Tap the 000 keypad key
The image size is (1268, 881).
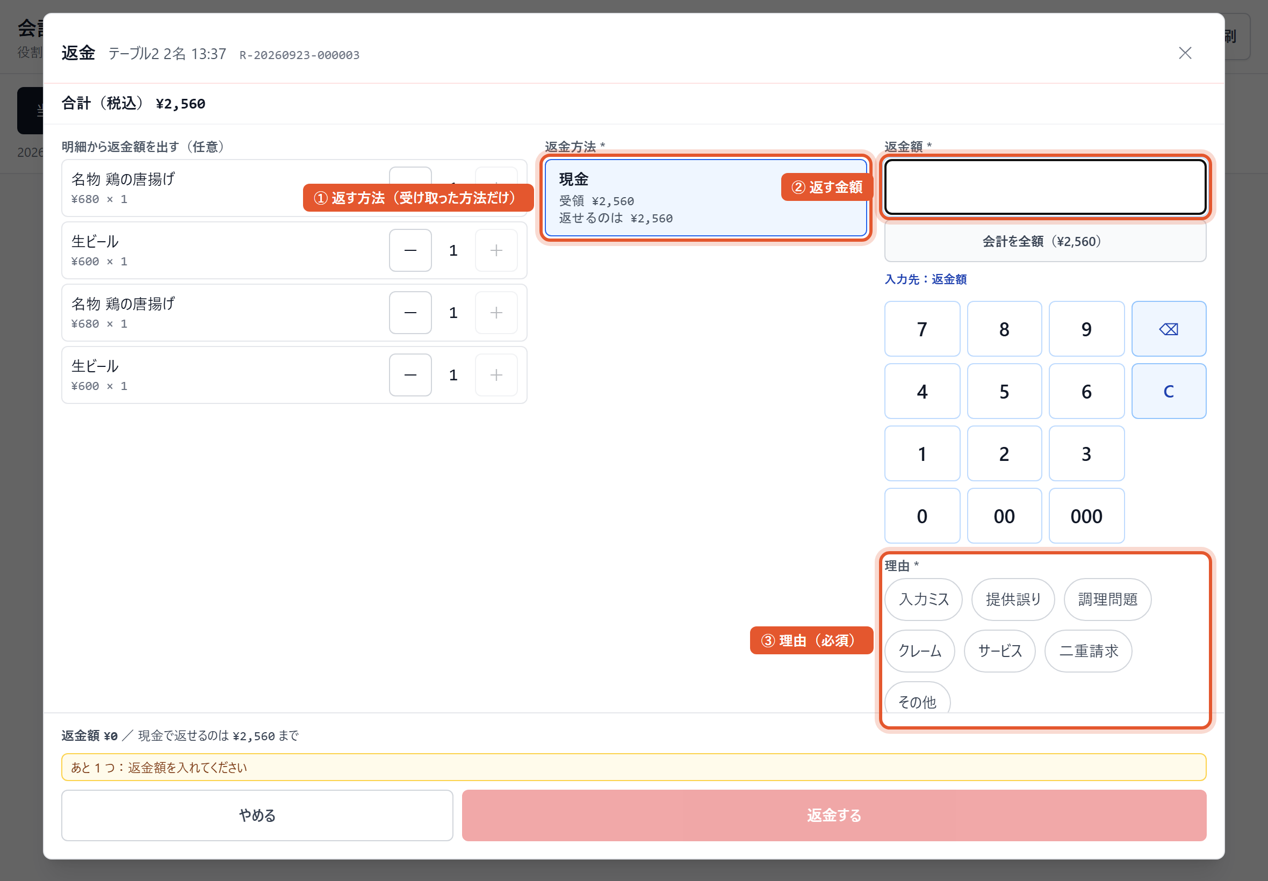(1086, 516)
